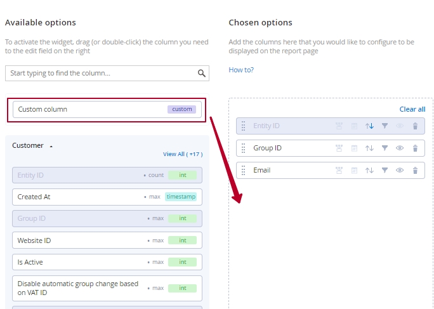Image resolution: width=434 pixels, height=309 pixels.
Task: Grab the drag handle of Email row
Action: click(243, 170)
